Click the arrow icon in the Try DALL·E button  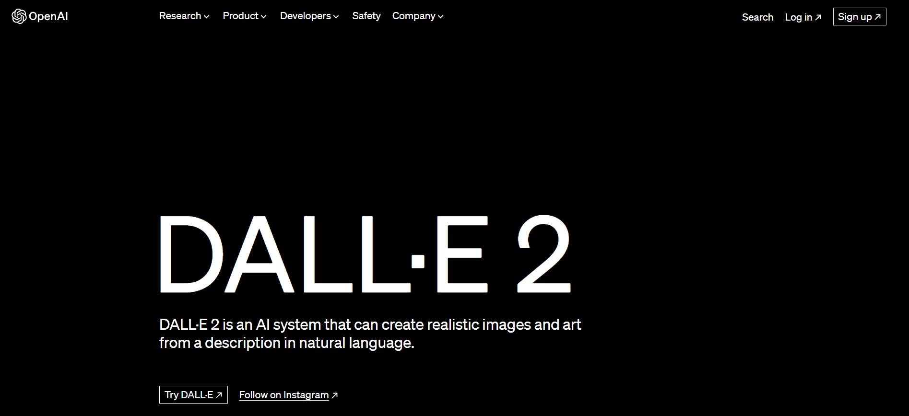tap(219, 395)
